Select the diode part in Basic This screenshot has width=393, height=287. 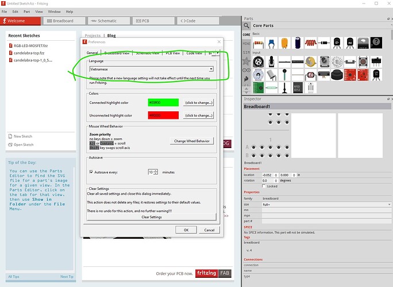(323, 43)
